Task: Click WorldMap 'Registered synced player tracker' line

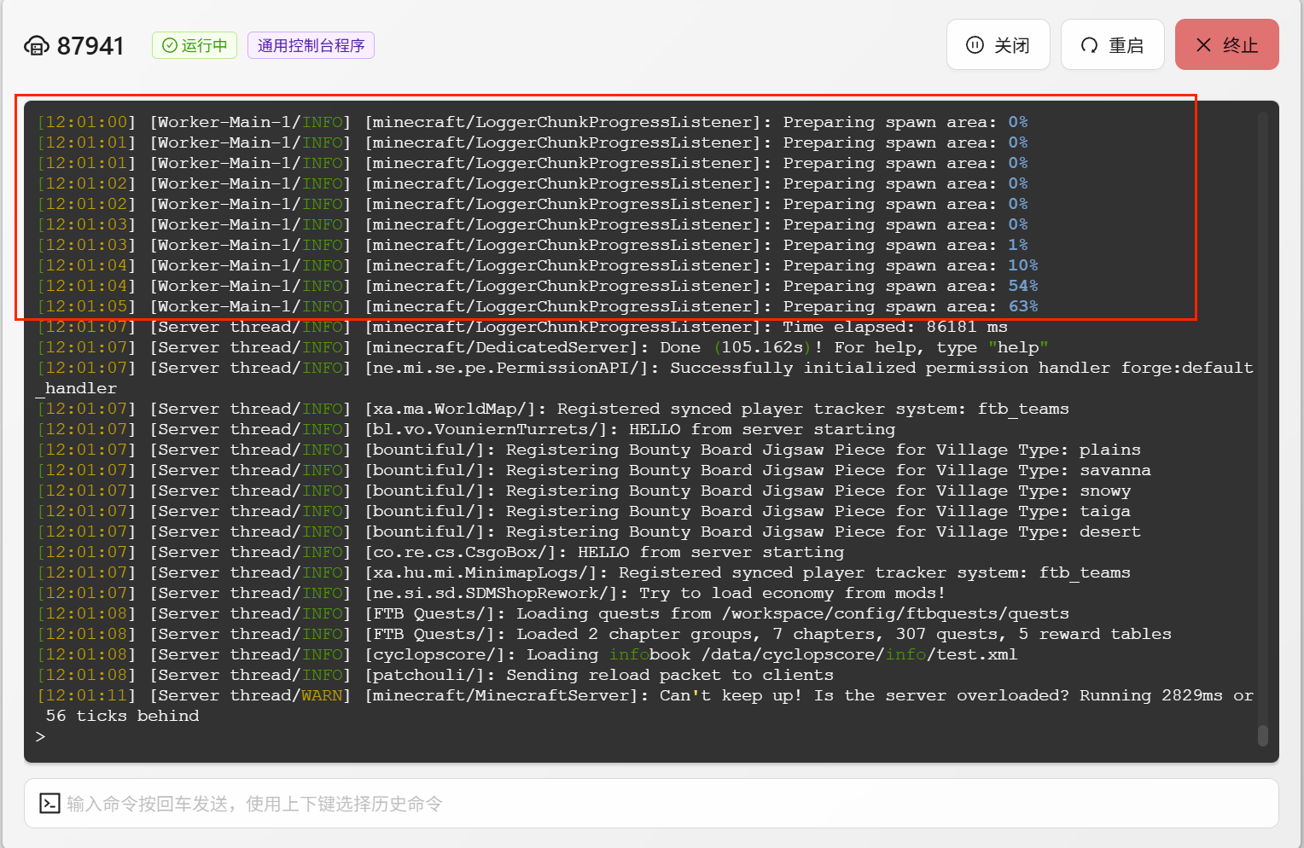Action: click(553, 409)
